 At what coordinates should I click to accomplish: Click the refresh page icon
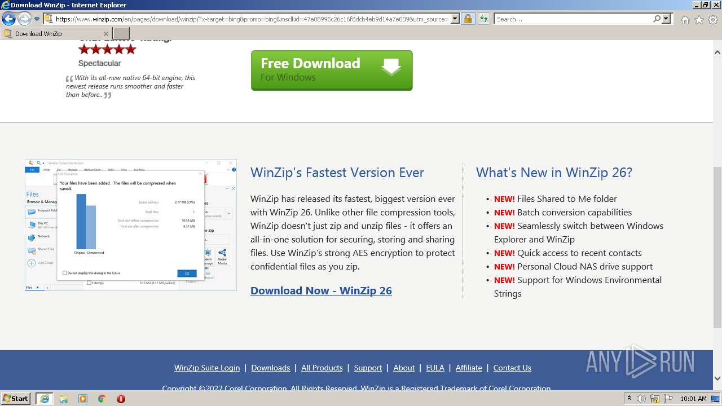tap(484, 19)
